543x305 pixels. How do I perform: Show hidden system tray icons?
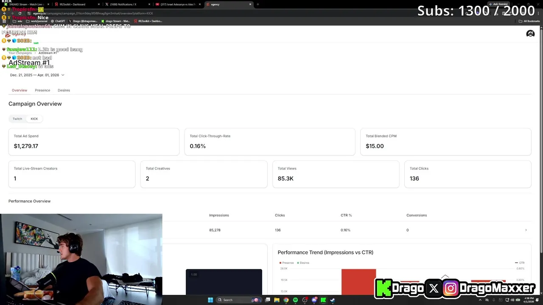coord(480,300)
